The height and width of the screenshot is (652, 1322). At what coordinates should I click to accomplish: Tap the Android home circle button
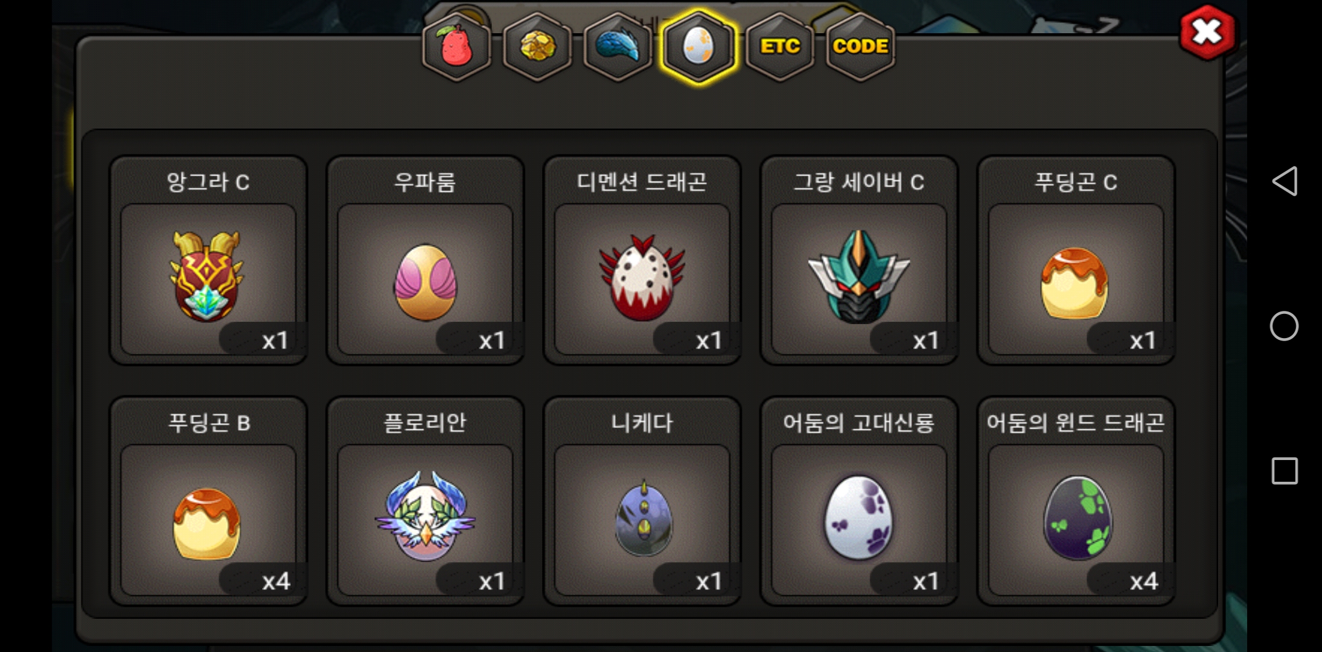1284,326
